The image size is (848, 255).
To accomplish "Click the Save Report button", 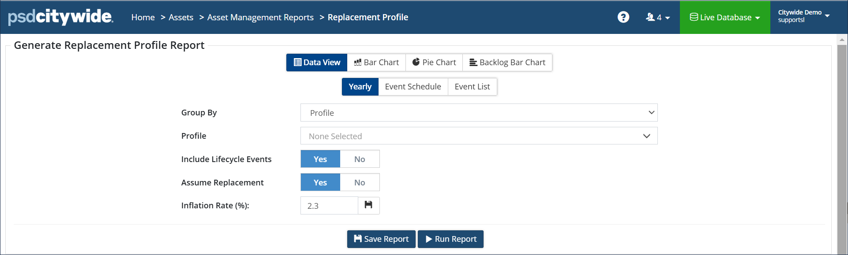I will [381, 239].
